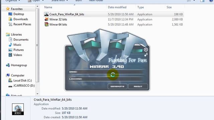Click the 11/7/2010 12:34 PM date cell
The image size is (214, 120).
pyautogui.click(x=120, y=19)
